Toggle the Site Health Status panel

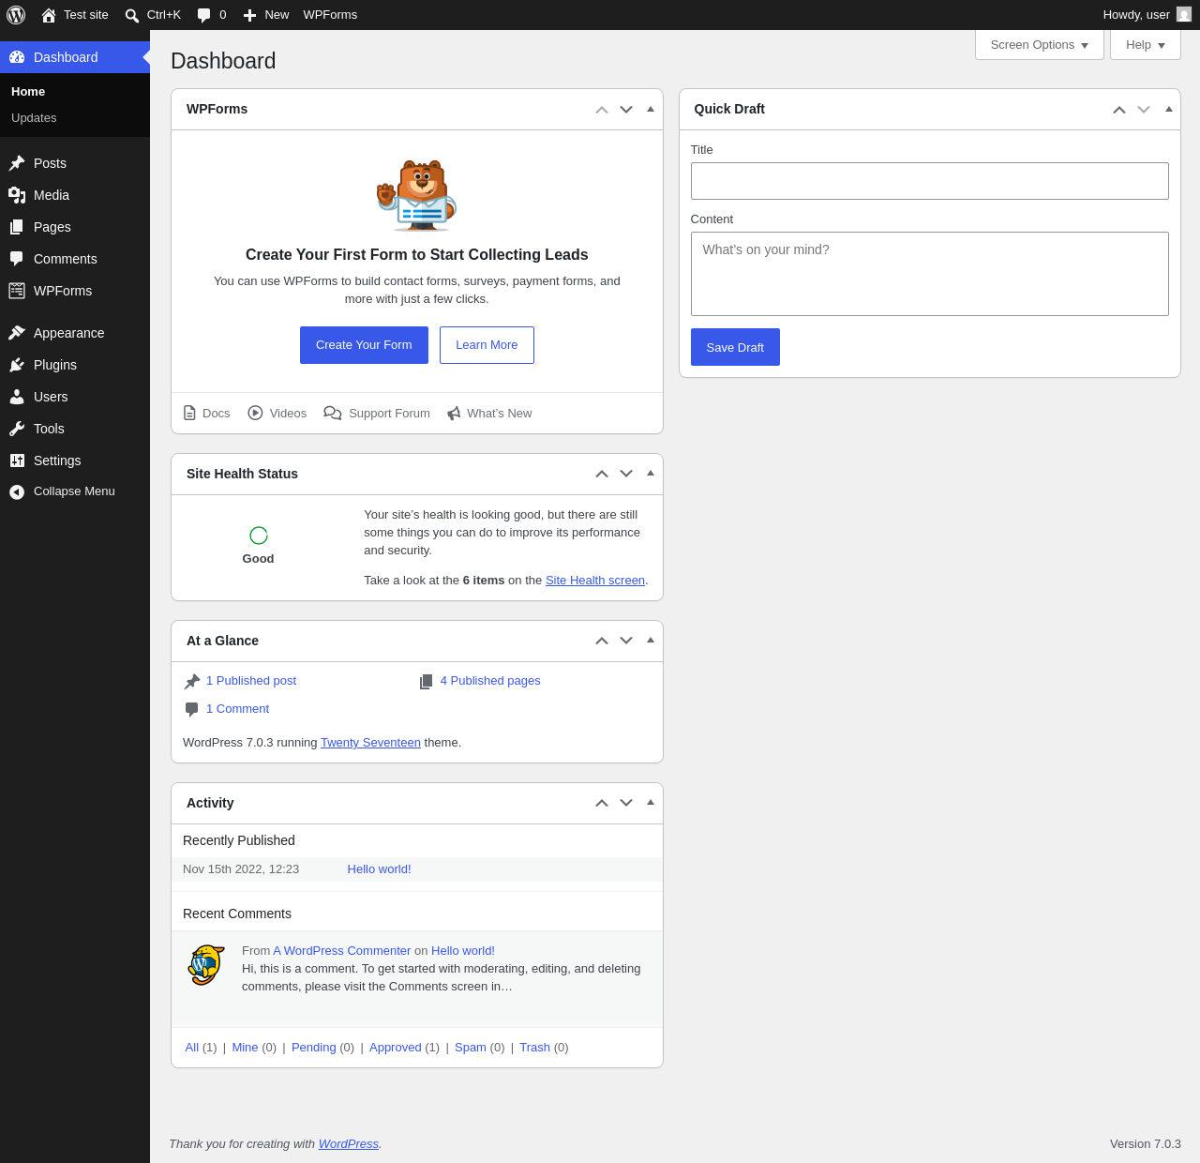tap(651, 474)
